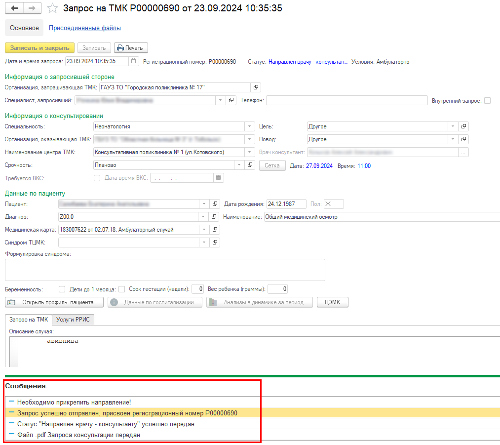Image resolution: width=500 pixels, height=445 pixels.
Task: Click the Телефон input field
Action: 346,101
